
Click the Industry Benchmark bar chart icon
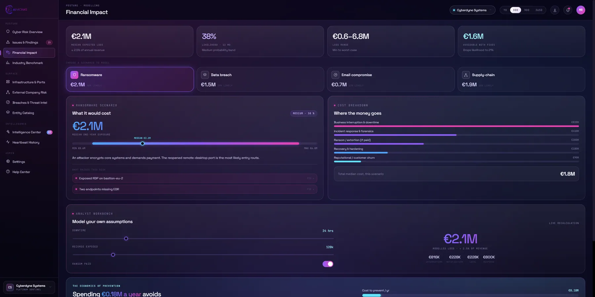[8, 63]
